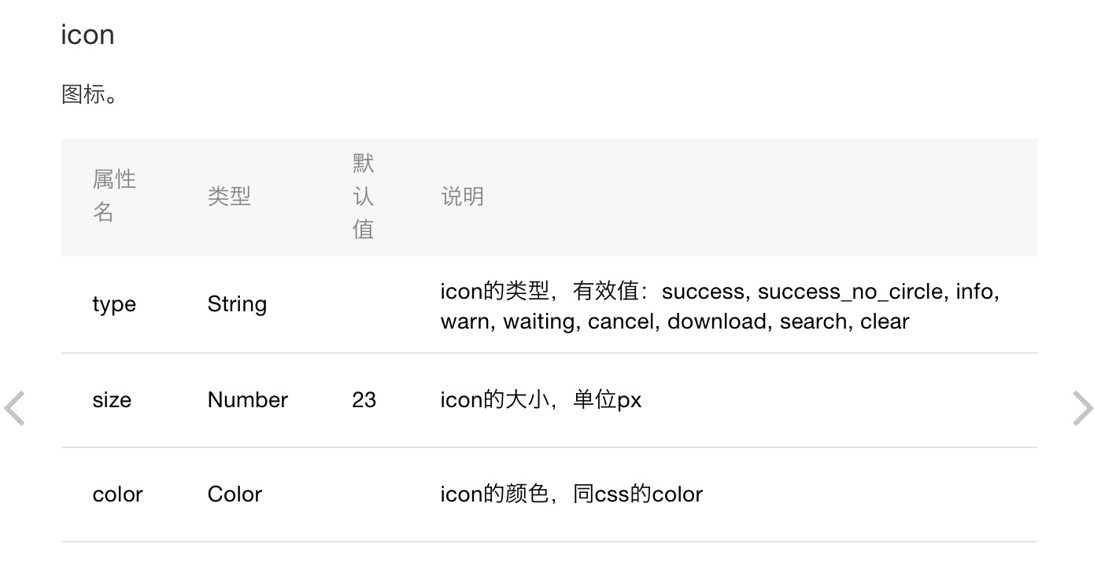Image resolution: width=1094 pixels, height=577 pixels.
Task: Click the String type cell
Action: coord(237,304)
